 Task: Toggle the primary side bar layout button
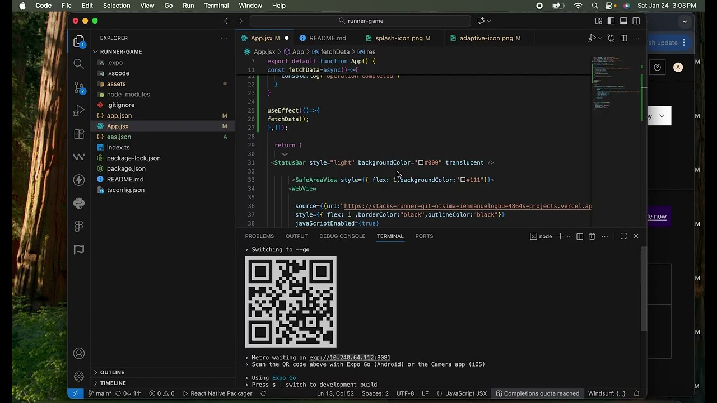click(611, 21)
